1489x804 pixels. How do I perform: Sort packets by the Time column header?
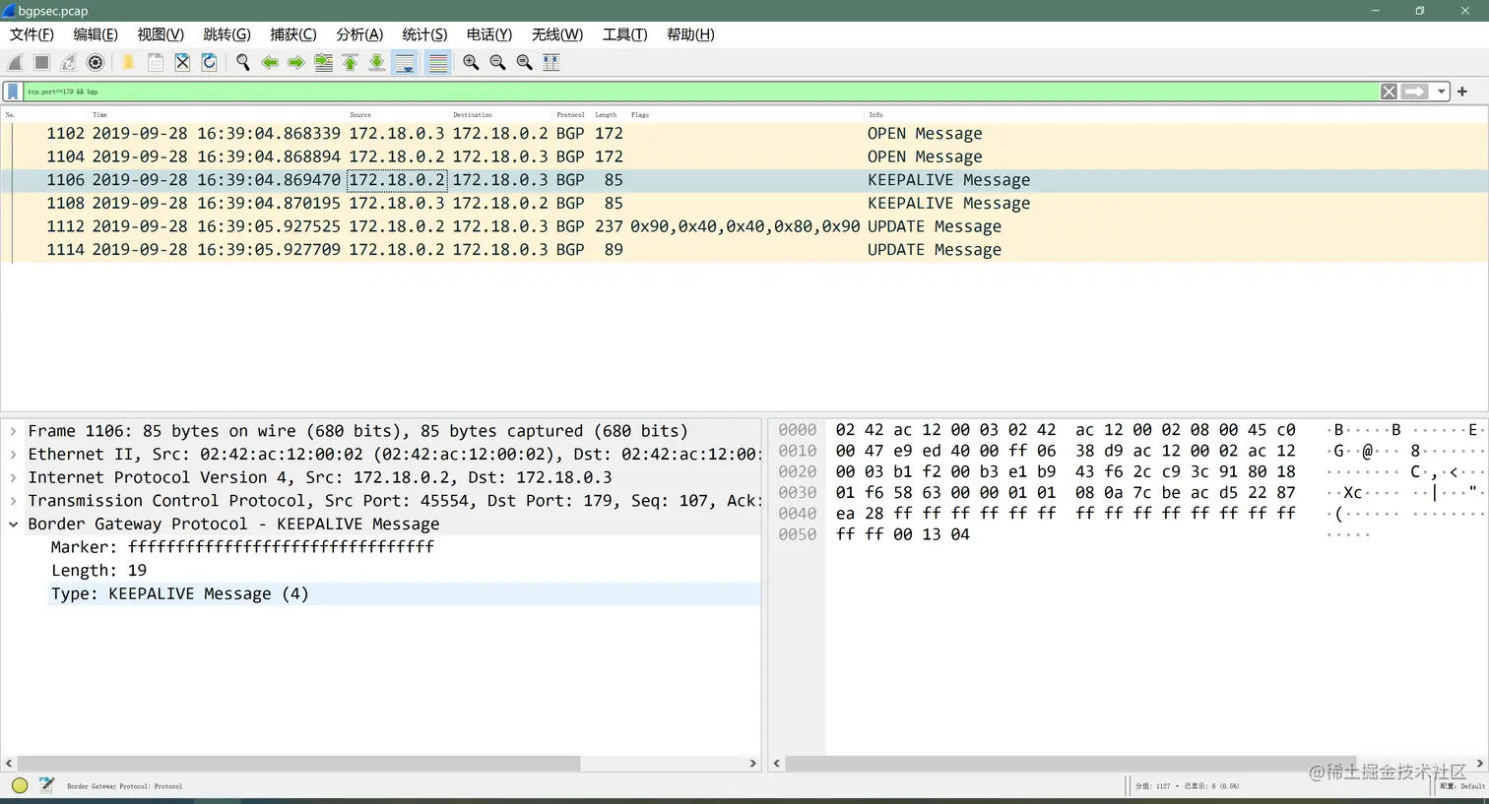pyautogui.click(x=218, y=115)
